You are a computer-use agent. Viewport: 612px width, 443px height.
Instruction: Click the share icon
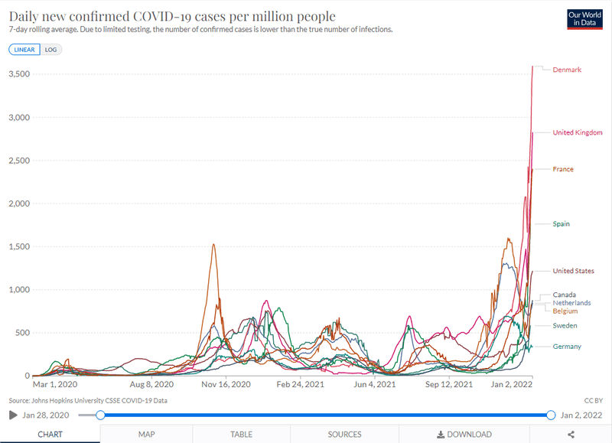pyautogui.click(x=571, y=434)
